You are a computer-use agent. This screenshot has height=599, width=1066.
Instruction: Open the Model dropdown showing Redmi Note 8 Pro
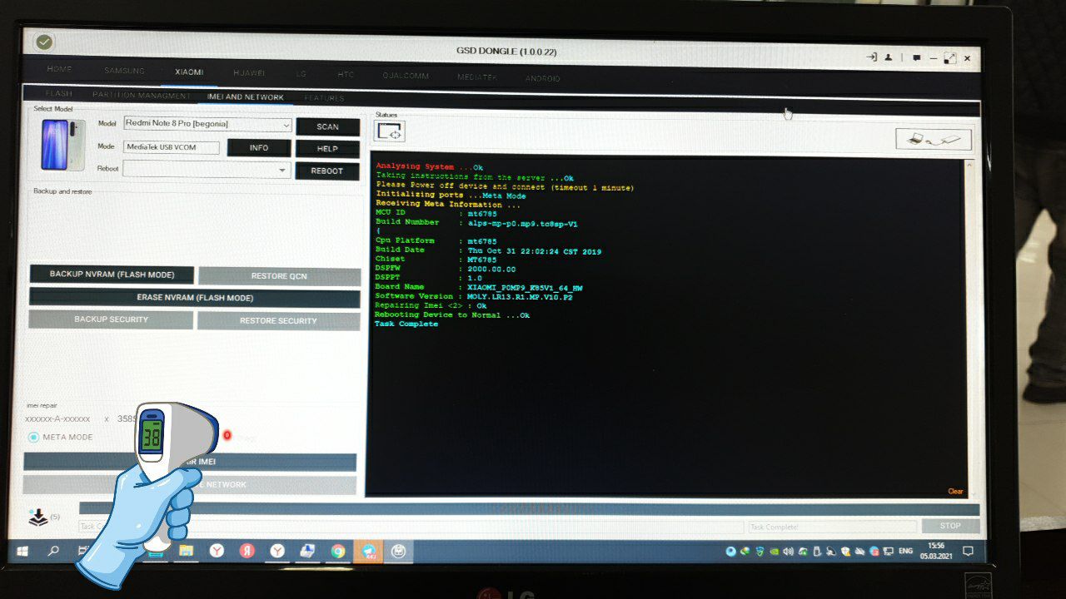(207, 124)
